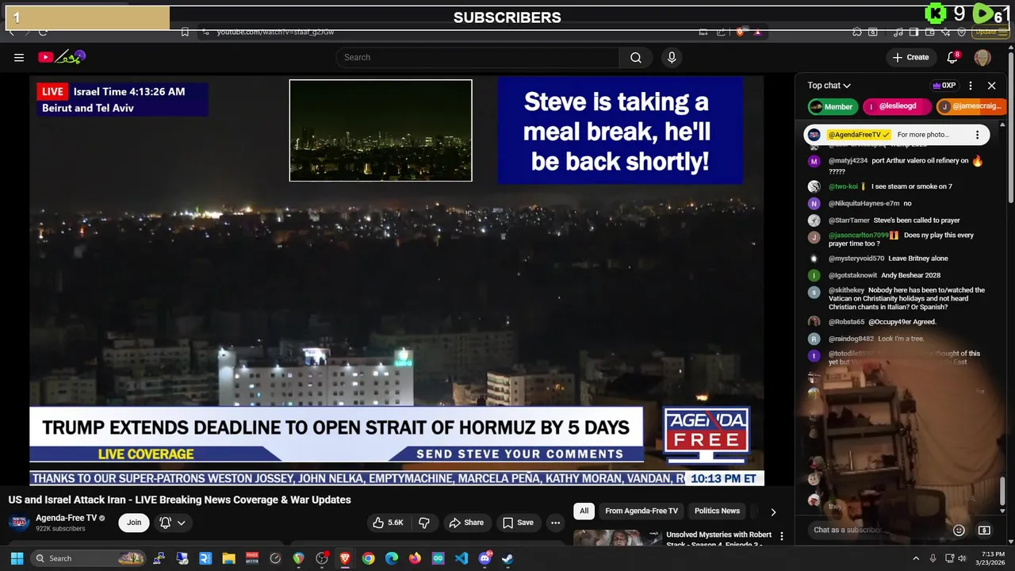Open the notifications bell in the header
The height and width of the screenshot is (571, 1015).
[953, 57]
